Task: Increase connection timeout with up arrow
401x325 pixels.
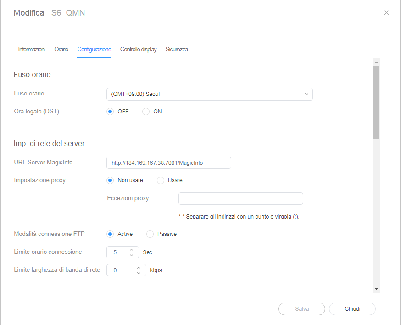Action: pyautogui.click(x=131, y=250)
